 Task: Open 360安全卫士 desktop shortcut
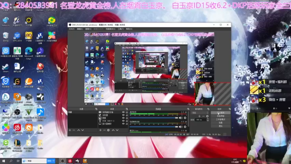pyautogui.click(x=52, y=22)
